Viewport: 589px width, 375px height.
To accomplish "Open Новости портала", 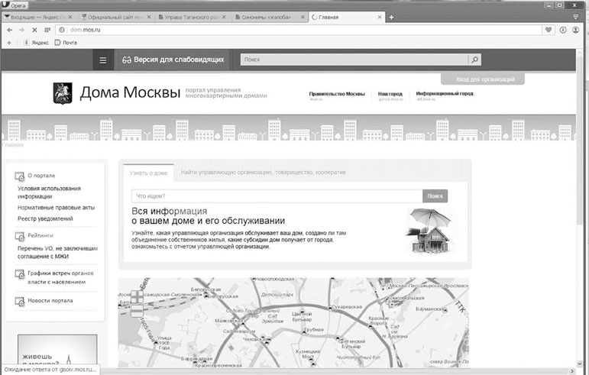I will (50, 301).
